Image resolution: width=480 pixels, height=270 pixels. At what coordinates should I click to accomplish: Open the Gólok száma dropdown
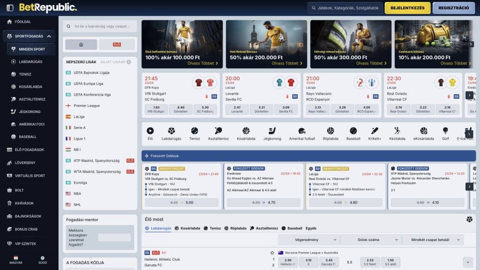[370, 240]
